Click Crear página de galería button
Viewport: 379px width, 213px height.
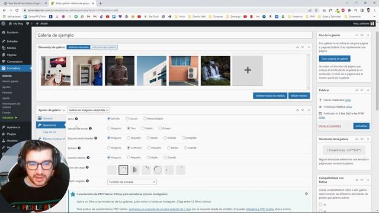(335, 59)
